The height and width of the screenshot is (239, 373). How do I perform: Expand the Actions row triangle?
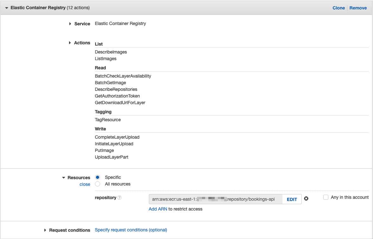pyautogui.click(x=70, y=43)
